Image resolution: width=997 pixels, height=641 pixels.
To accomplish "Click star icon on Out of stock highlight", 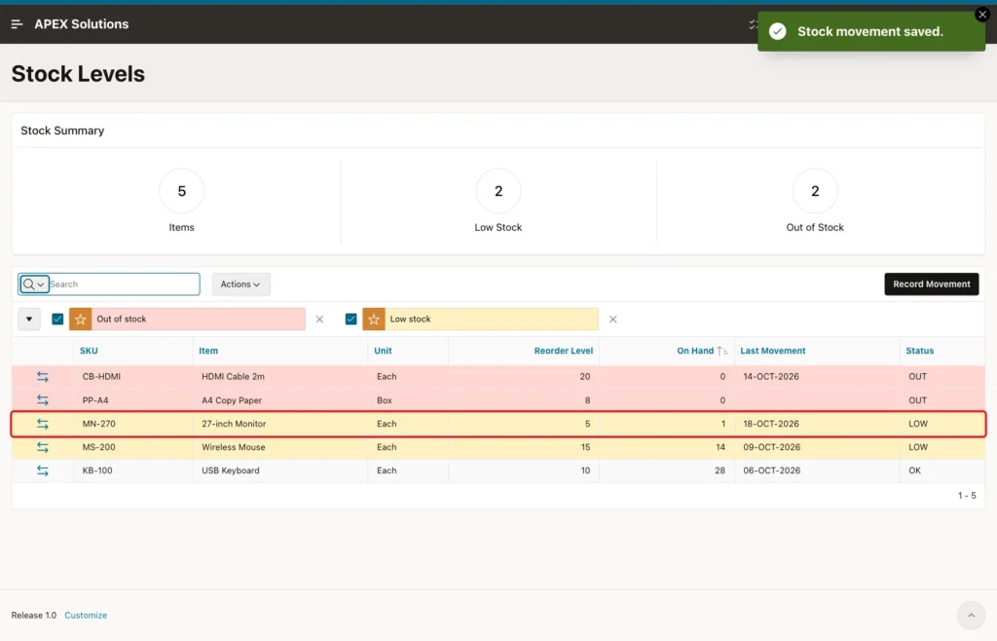I will (x=80, y=320).
